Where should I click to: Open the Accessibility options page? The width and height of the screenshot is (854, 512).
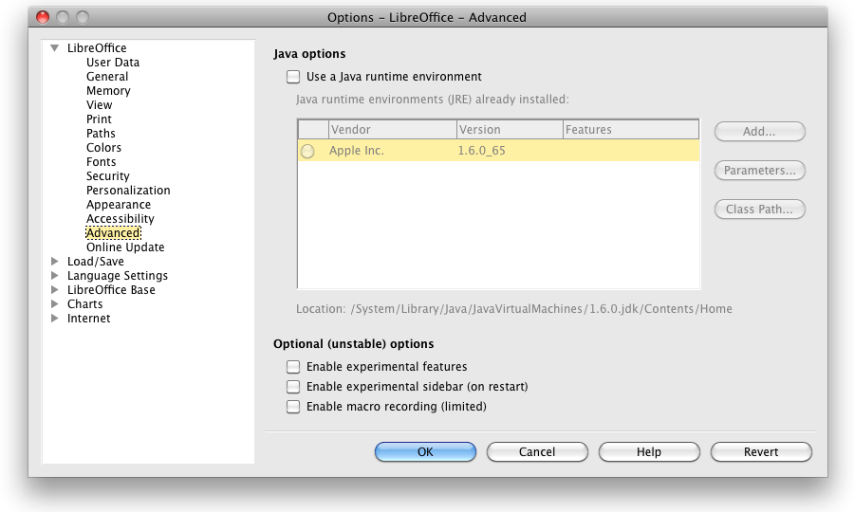point(120,219)
